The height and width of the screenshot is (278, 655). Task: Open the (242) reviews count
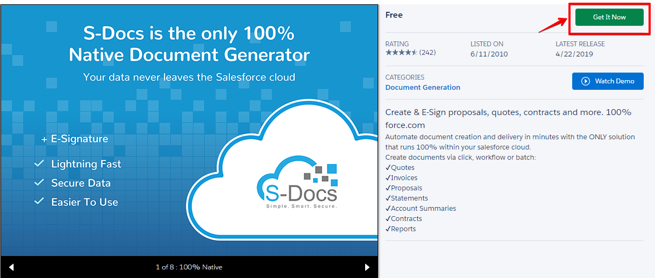coord(428,53)
